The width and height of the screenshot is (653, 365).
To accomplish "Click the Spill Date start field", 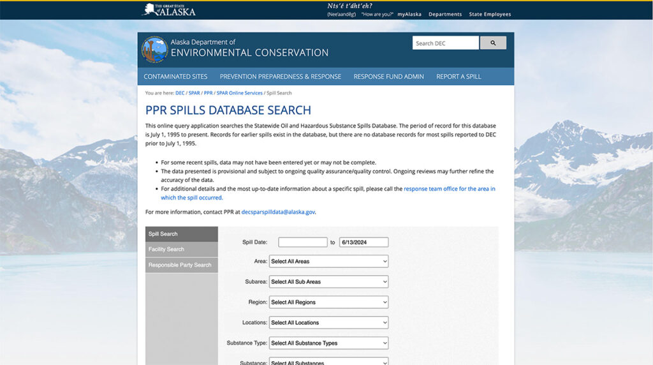I will tap(303, 242).
